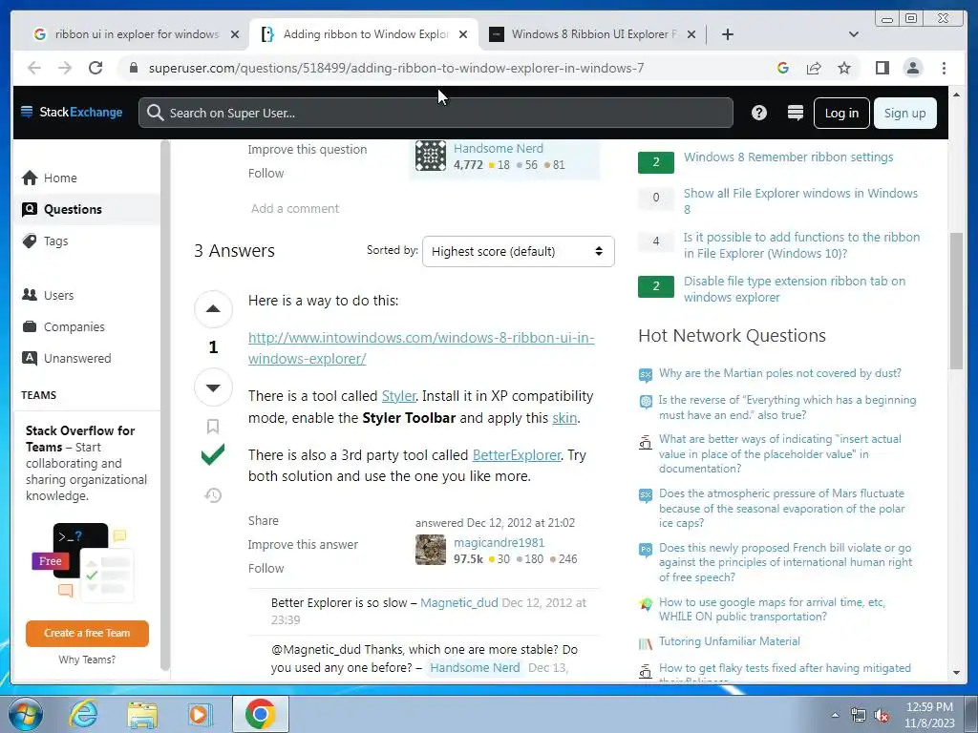Reload the page with the refresh icon
This screenshot has height=733, width=978.
[96, 68]
